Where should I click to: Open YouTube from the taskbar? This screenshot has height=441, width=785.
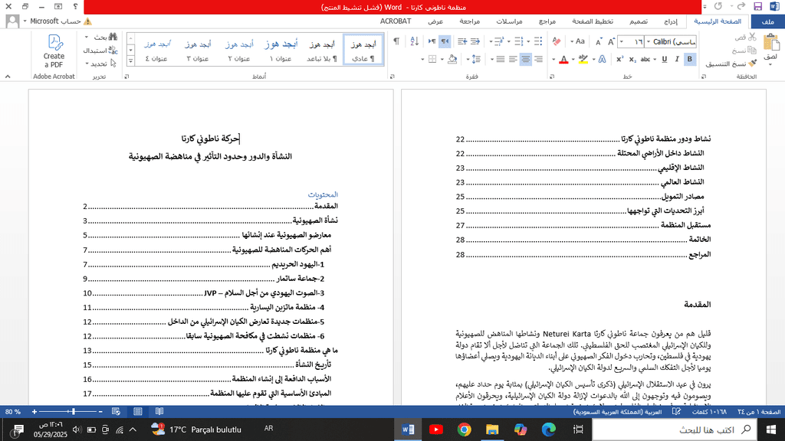(436, 430)
